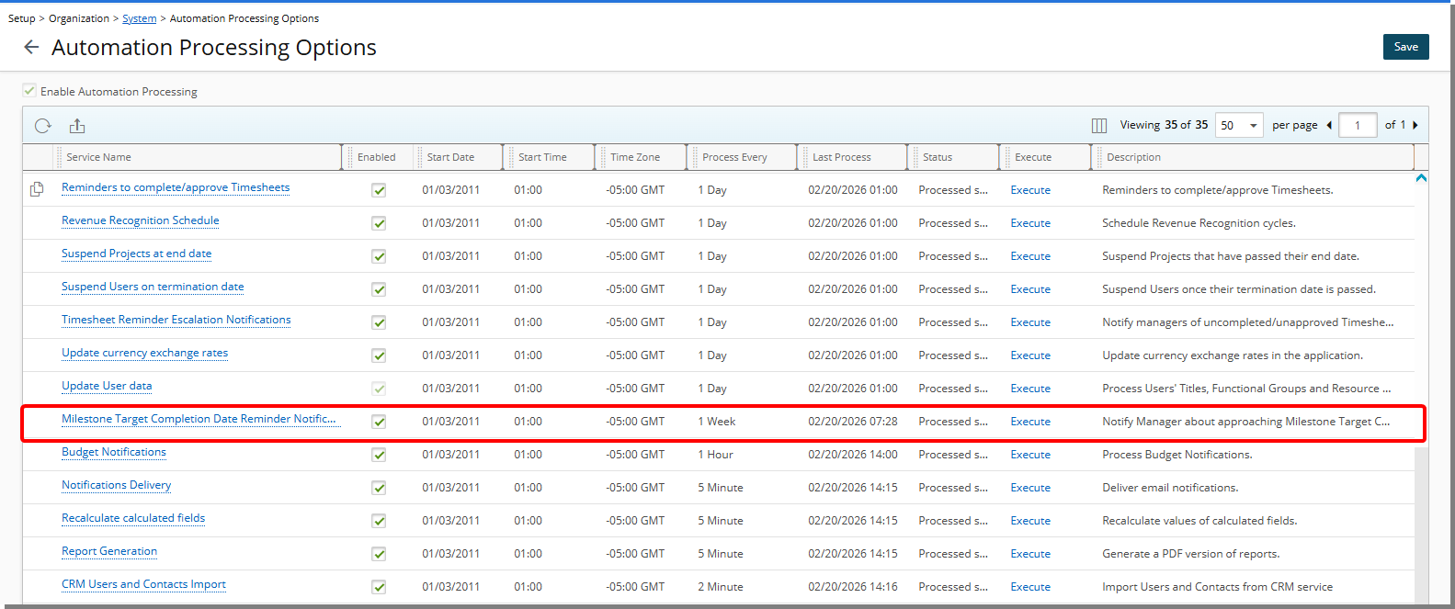
Task: Sort by Start Time column header
Action: pos(542,157)
